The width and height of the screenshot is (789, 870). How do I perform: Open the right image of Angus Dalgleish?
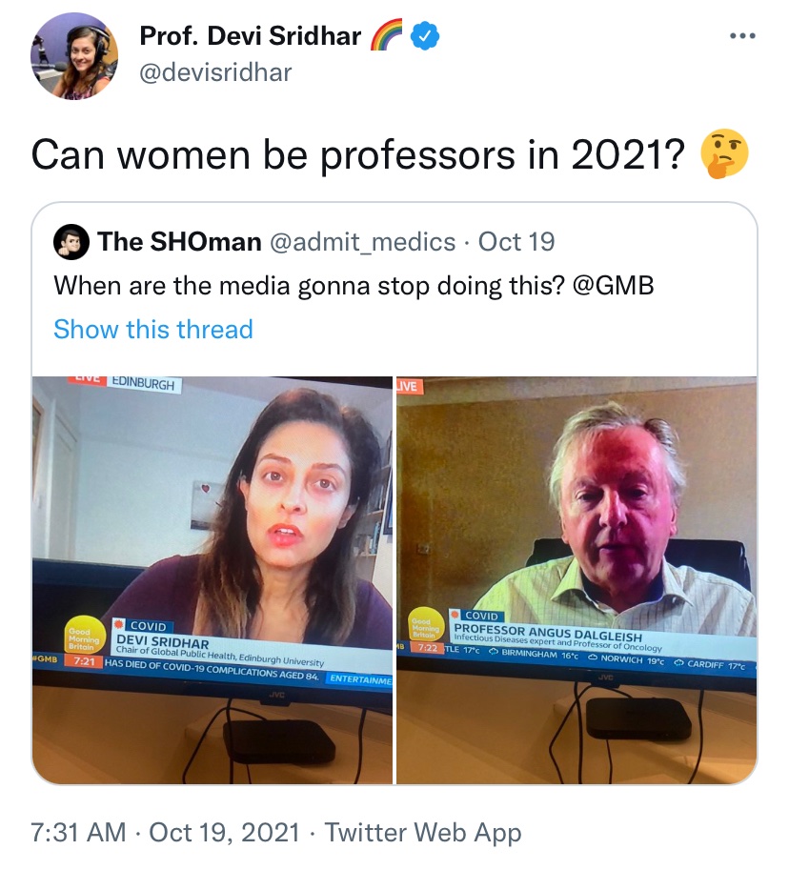tap(577, 579)
